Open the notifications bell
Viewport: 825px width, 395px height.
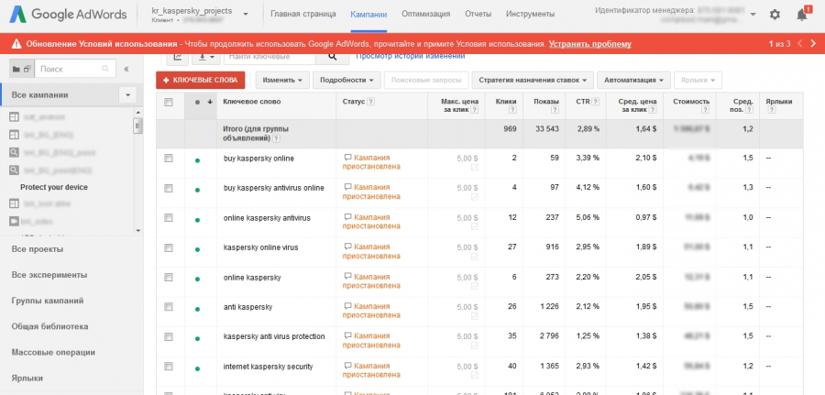click(802, 15)
